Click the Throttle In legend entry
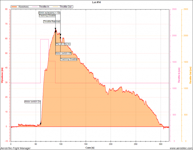Viewport: 193px width, 150px height. point(44,6)
